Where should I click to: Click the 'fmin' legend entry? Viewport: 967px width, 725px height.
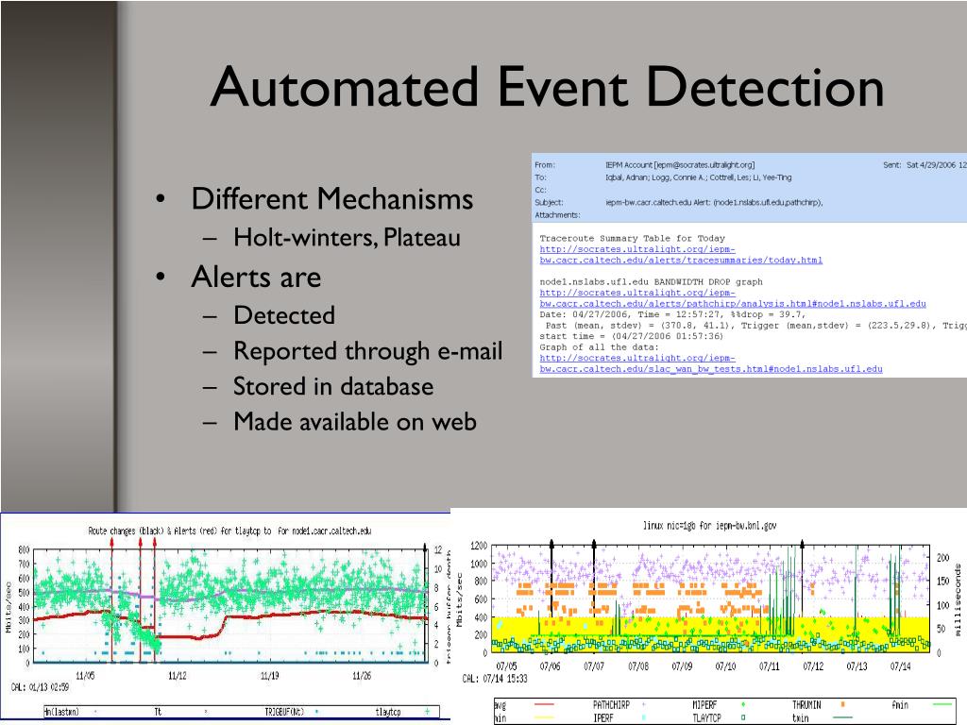pos(900,704)
